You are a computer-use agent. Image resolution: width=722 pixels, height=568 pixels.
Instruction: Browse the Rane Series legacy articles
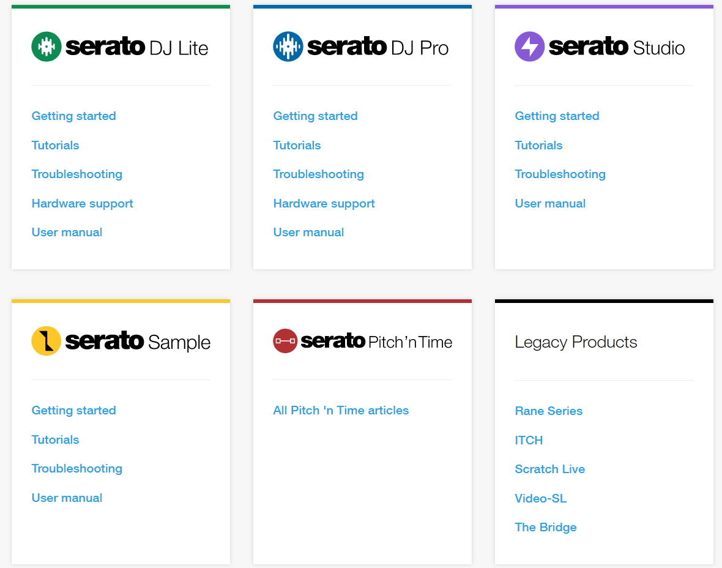click(x=548, y=411)
